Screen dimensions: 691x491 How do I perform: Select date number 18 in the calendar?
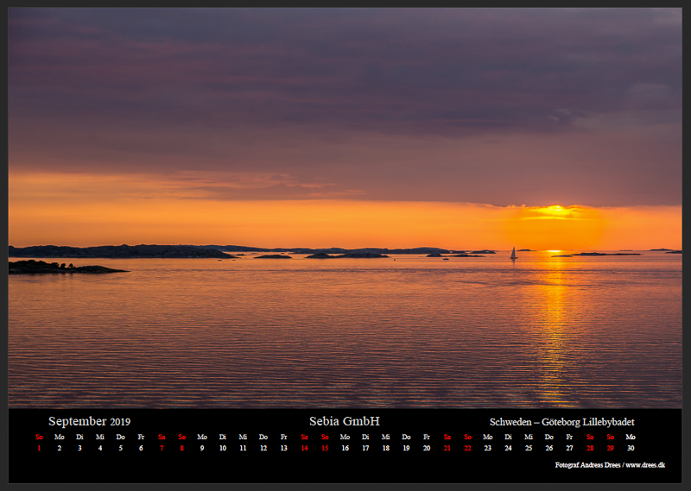(385, 448)
